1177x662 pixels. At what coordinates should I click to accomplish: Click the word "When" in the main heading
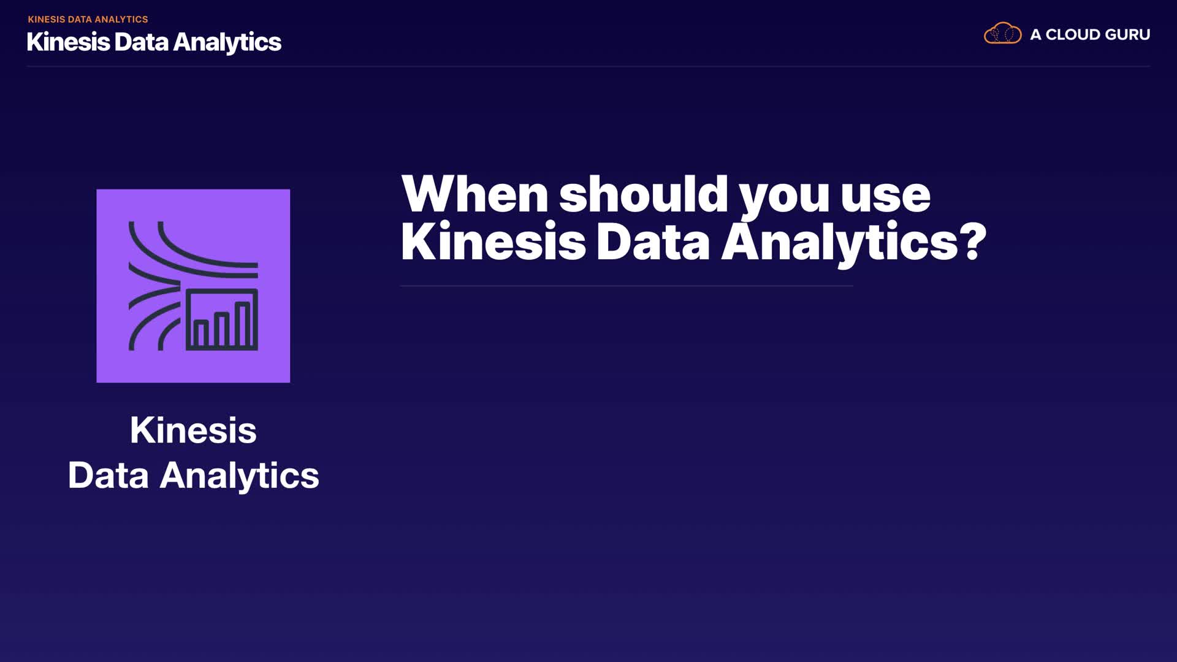coord(474,194)
